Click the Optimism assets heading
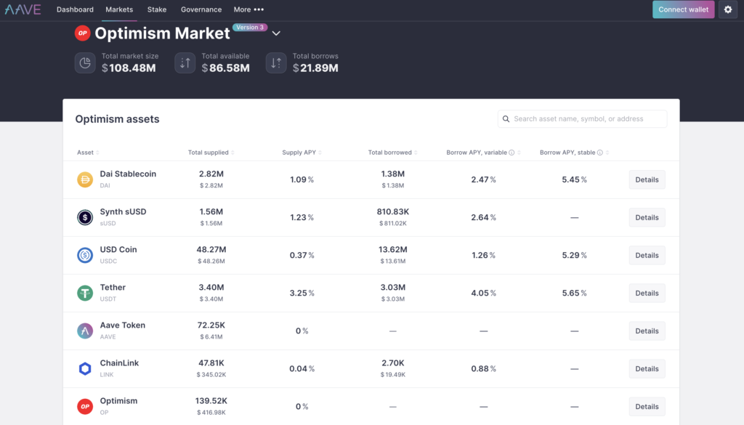The height and width of the screenshot is (425, 744). (x=117, y=119)
